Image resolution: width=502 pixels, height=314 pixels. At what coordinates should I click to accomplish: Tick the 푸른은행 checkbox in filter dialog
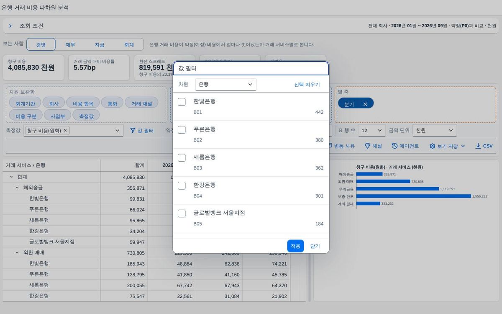click(x=182, y=130)
